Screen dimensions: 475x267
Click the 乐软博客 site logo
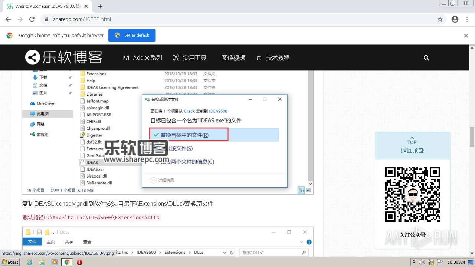(x=63, y=57)
